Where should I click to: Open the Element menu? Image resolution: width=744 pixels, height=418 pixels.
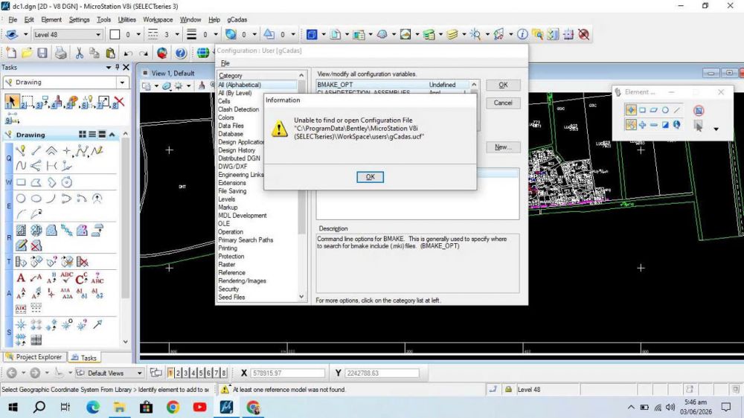(x=51, y=19)
